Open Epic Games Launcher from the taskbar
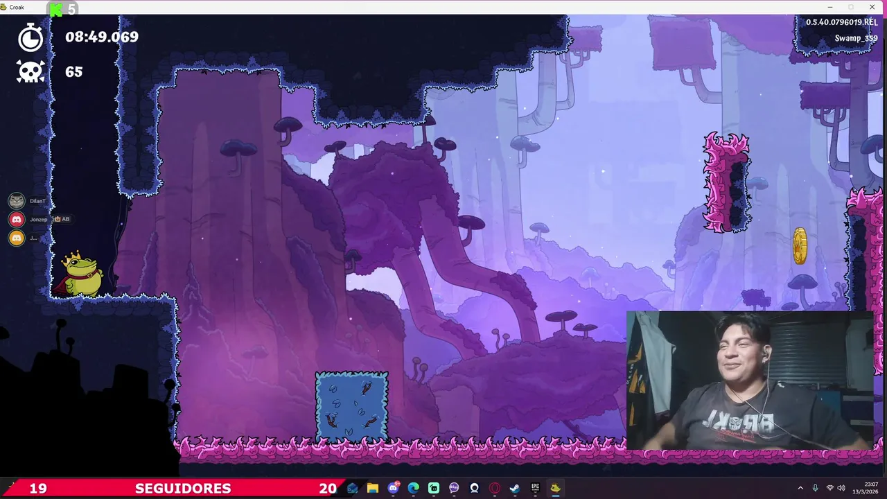The height and width of the screenshot is (499, 887). (x=535, y=488)
